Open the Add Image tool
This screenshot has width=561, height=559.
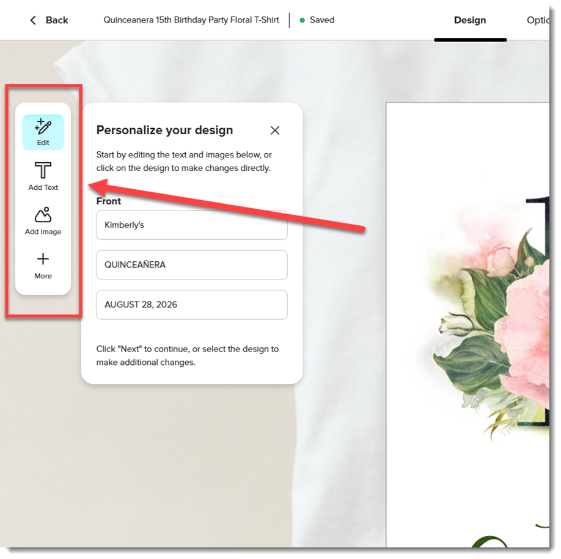(x=43, y=221)
